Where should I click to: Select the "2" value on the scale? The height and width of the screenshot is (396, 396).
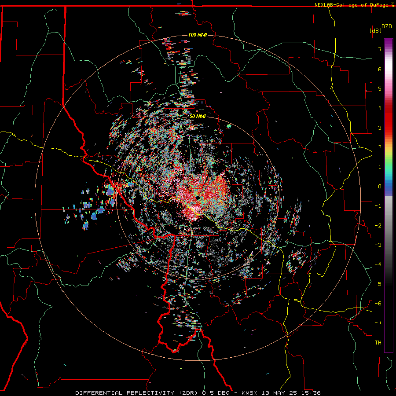click(380, 147)
